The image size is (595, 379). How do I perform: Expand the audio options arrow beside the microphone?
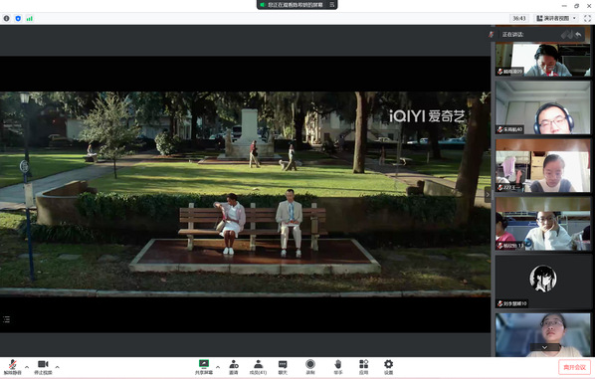point(27,367)
